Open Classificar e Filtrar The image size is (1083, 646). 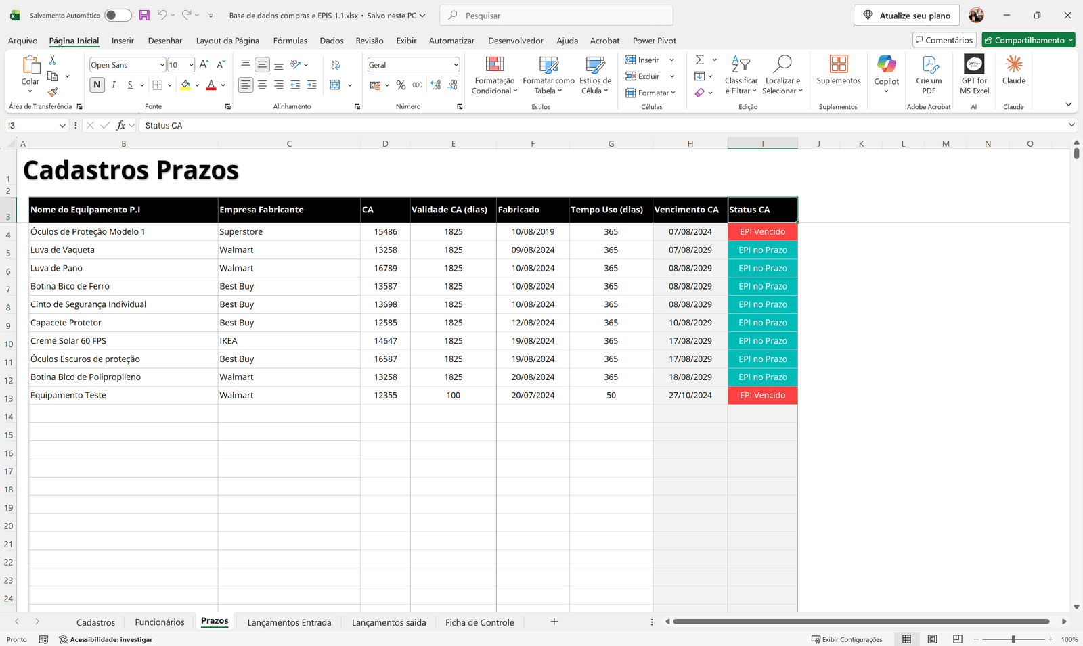(741, 75)
